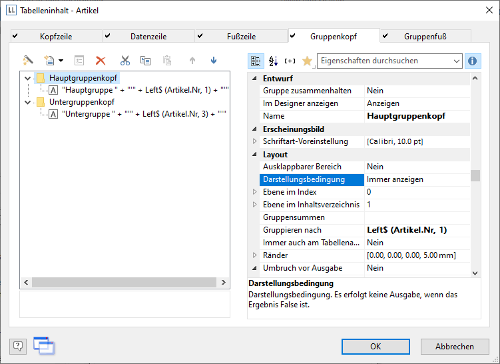Toggle the Datenzeile tab checkmark
500x364 pixels.
point(107,36)
